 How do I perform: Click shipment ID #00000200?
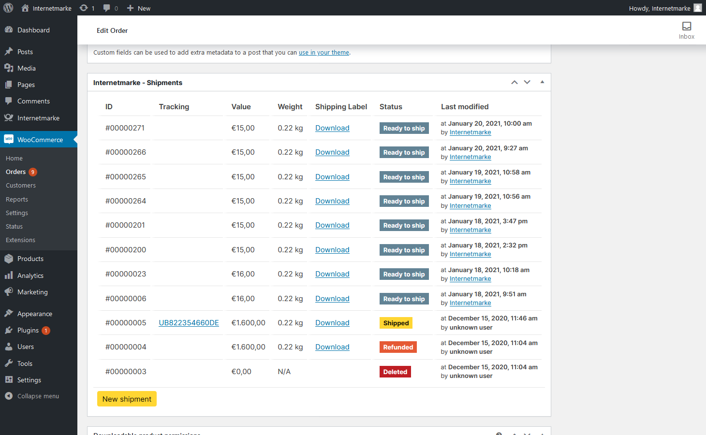[126, 250]
